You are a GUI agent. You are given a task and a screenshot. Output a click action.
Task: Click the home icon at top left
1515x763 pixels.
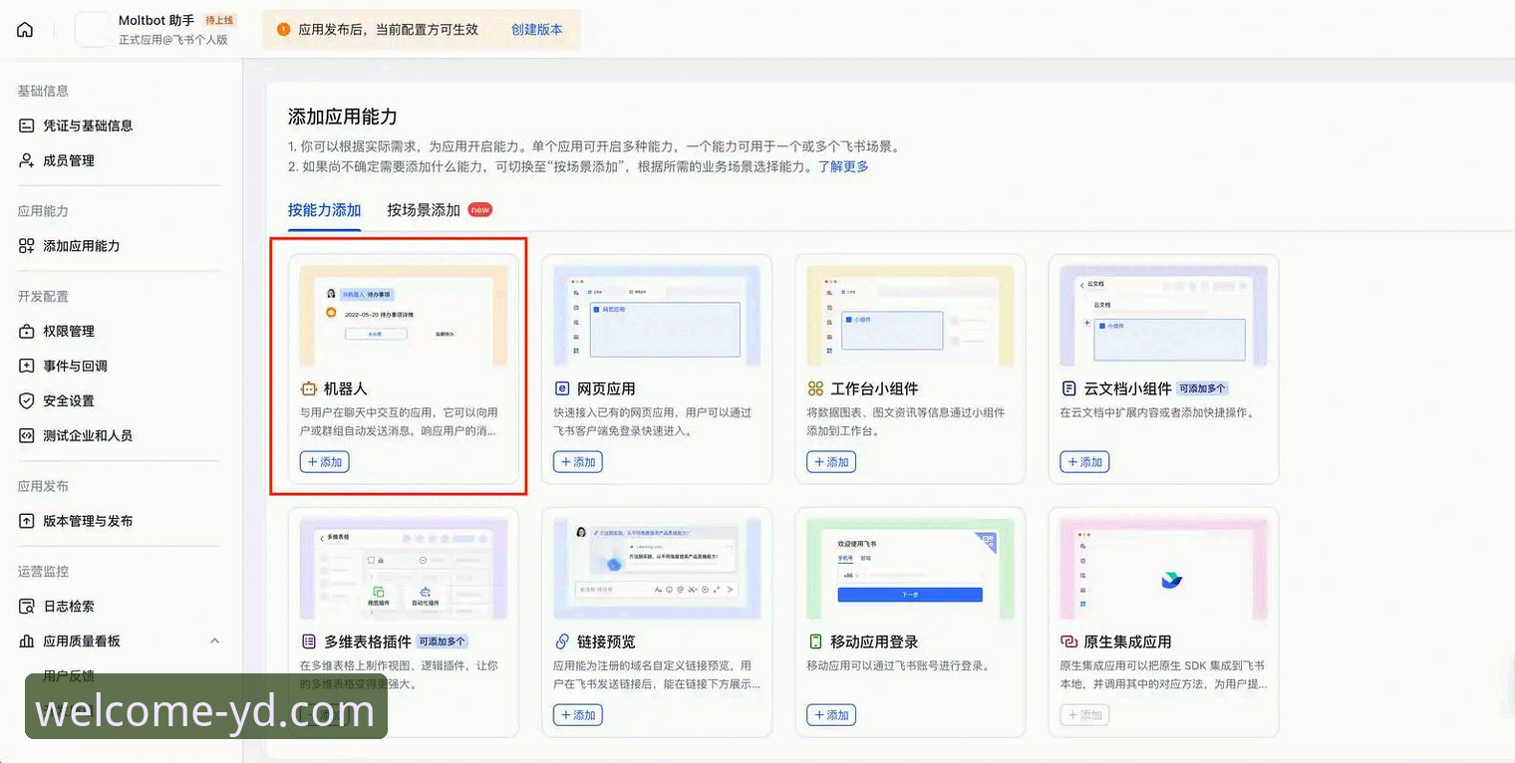(24, 29)
